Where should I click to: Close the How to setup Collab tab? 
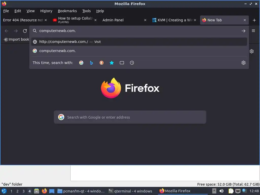[95, 20]
